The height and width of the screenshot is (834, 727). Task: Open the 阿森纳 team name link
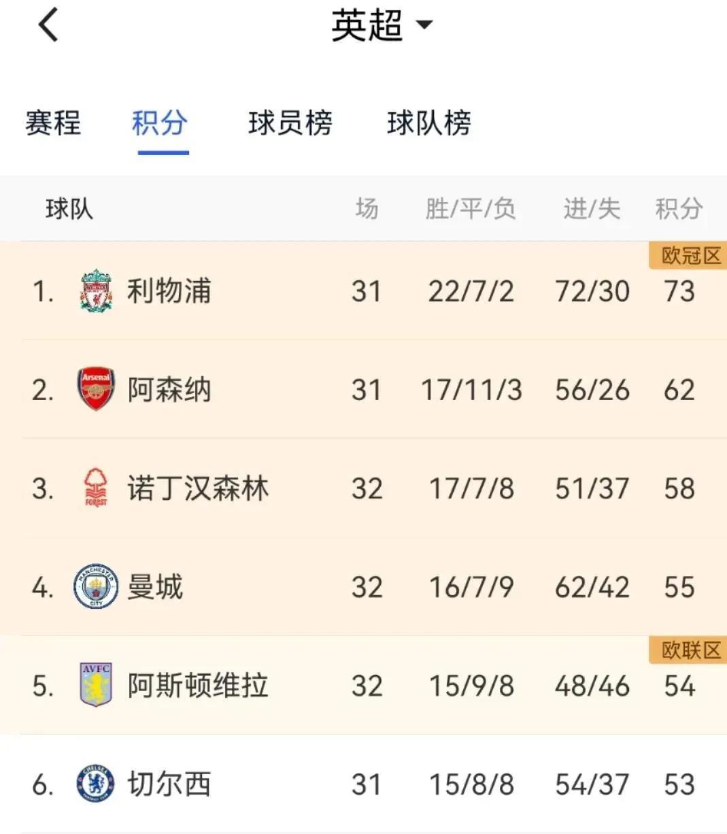169,390
